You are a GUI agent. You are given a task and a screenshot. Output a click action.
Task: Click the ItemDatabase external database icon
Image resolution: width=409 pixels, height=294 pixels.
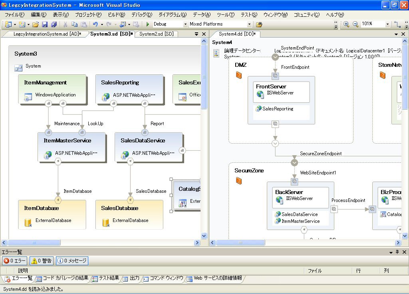click(28, 222)
